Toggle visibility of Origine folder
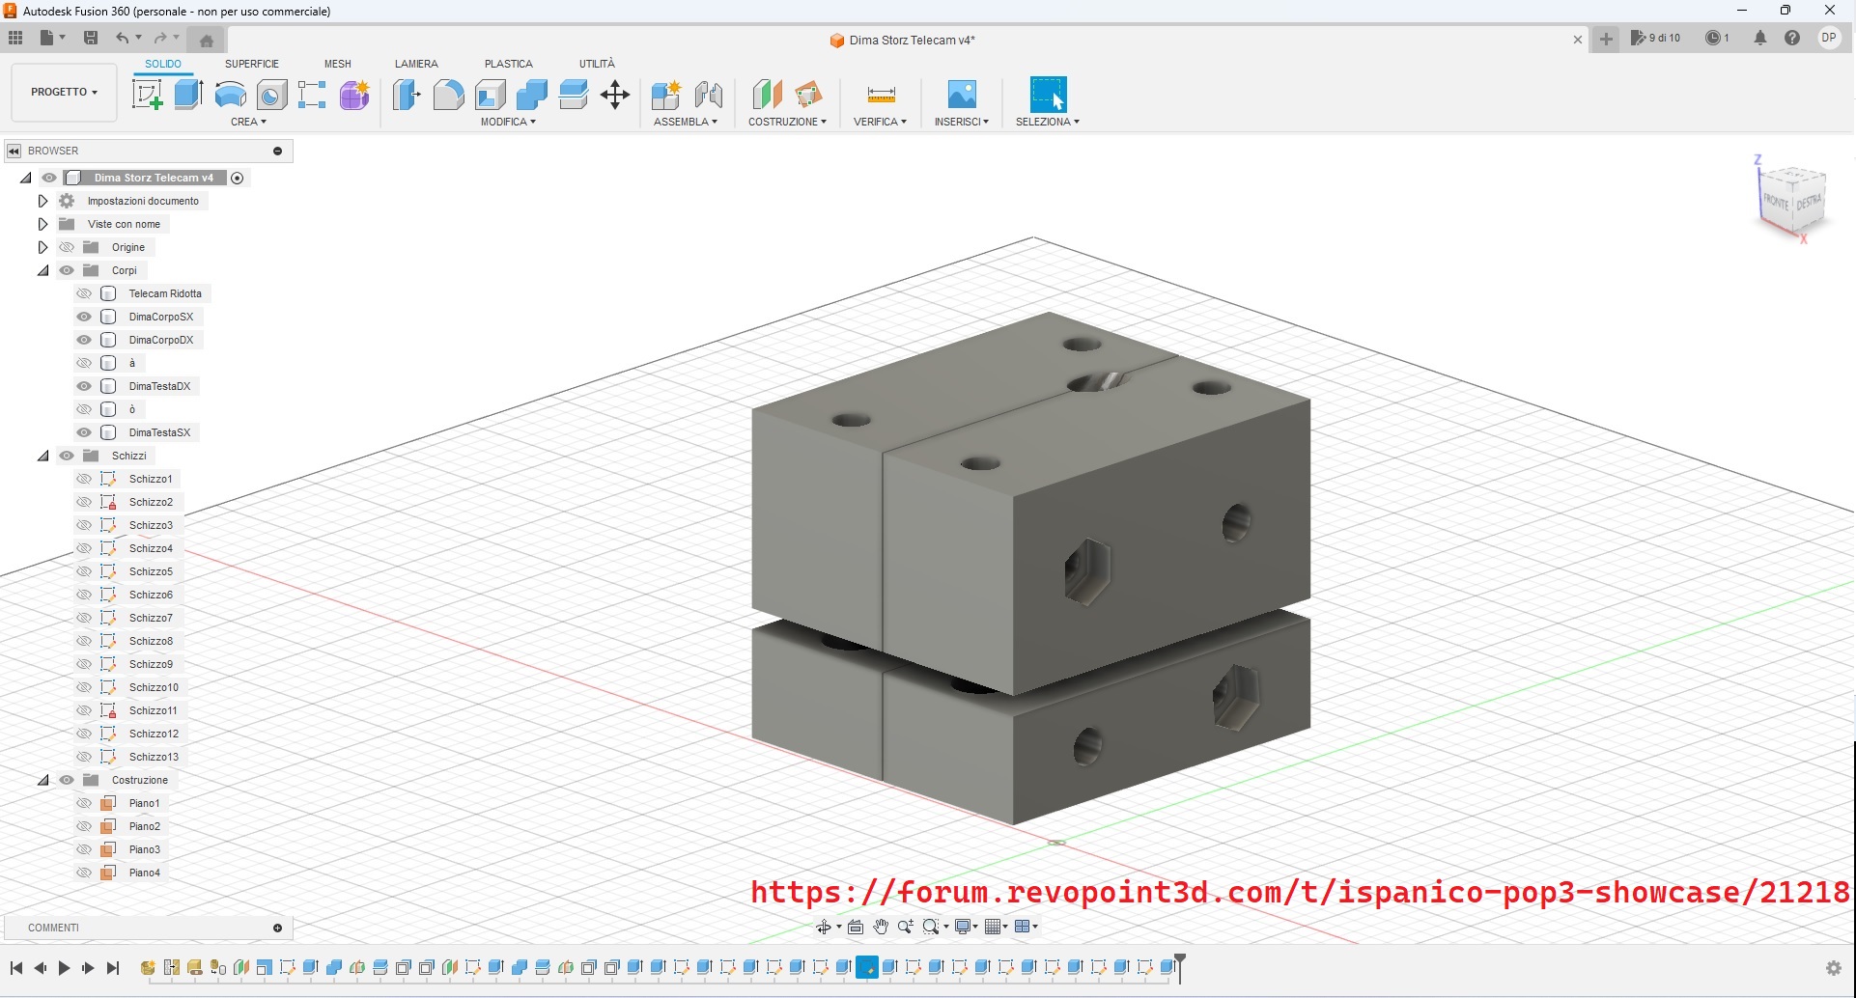The width and height of the screenshot is (1856, 998). click(x=67, y=247)
